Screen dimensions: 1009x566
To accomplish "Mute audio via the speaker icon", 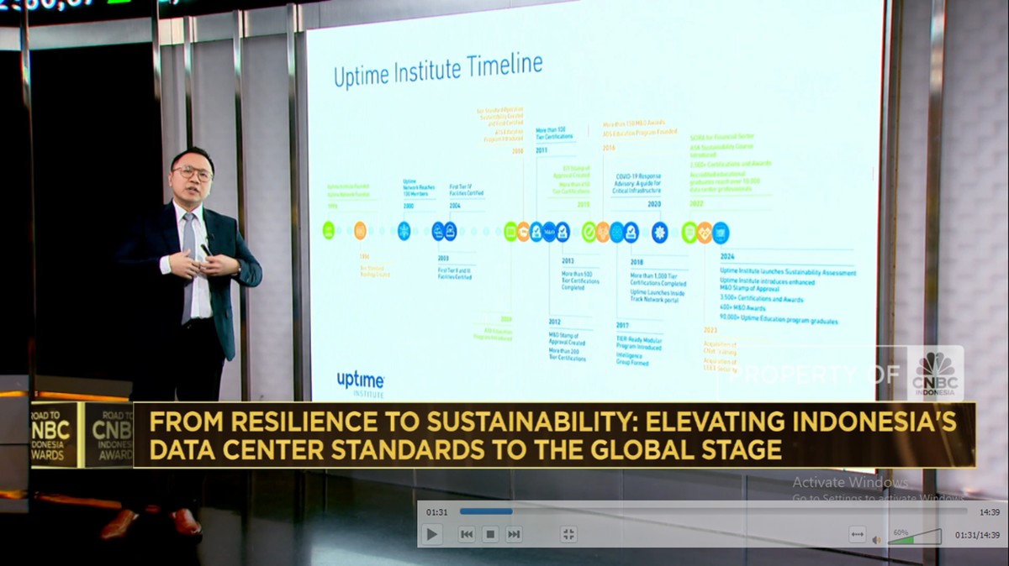I will pyautogui.click(x=877, y=539).
